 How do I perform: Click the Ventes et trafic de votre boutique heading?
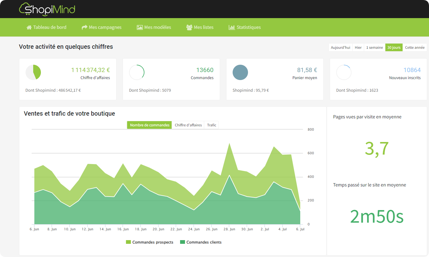(x=69, y=113)
